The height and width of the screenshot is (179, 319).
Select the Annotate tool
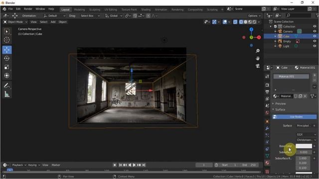6,86
